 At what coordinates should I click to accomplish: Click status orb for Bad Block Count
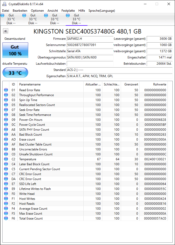tap(6, 134)
